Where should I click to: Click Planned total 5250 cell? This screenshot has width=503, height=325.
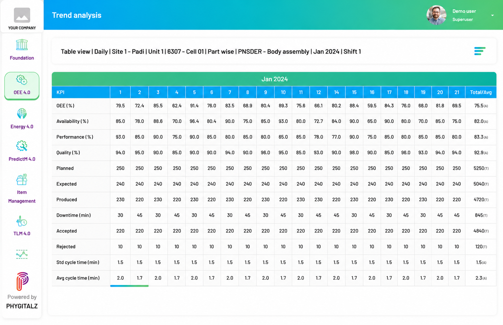(481, 168)
